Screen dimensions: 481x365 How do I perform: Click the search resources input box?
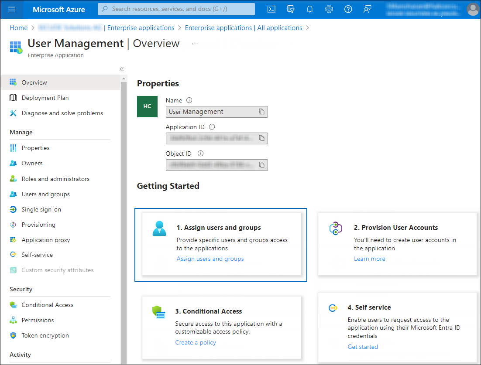point(176,9)
